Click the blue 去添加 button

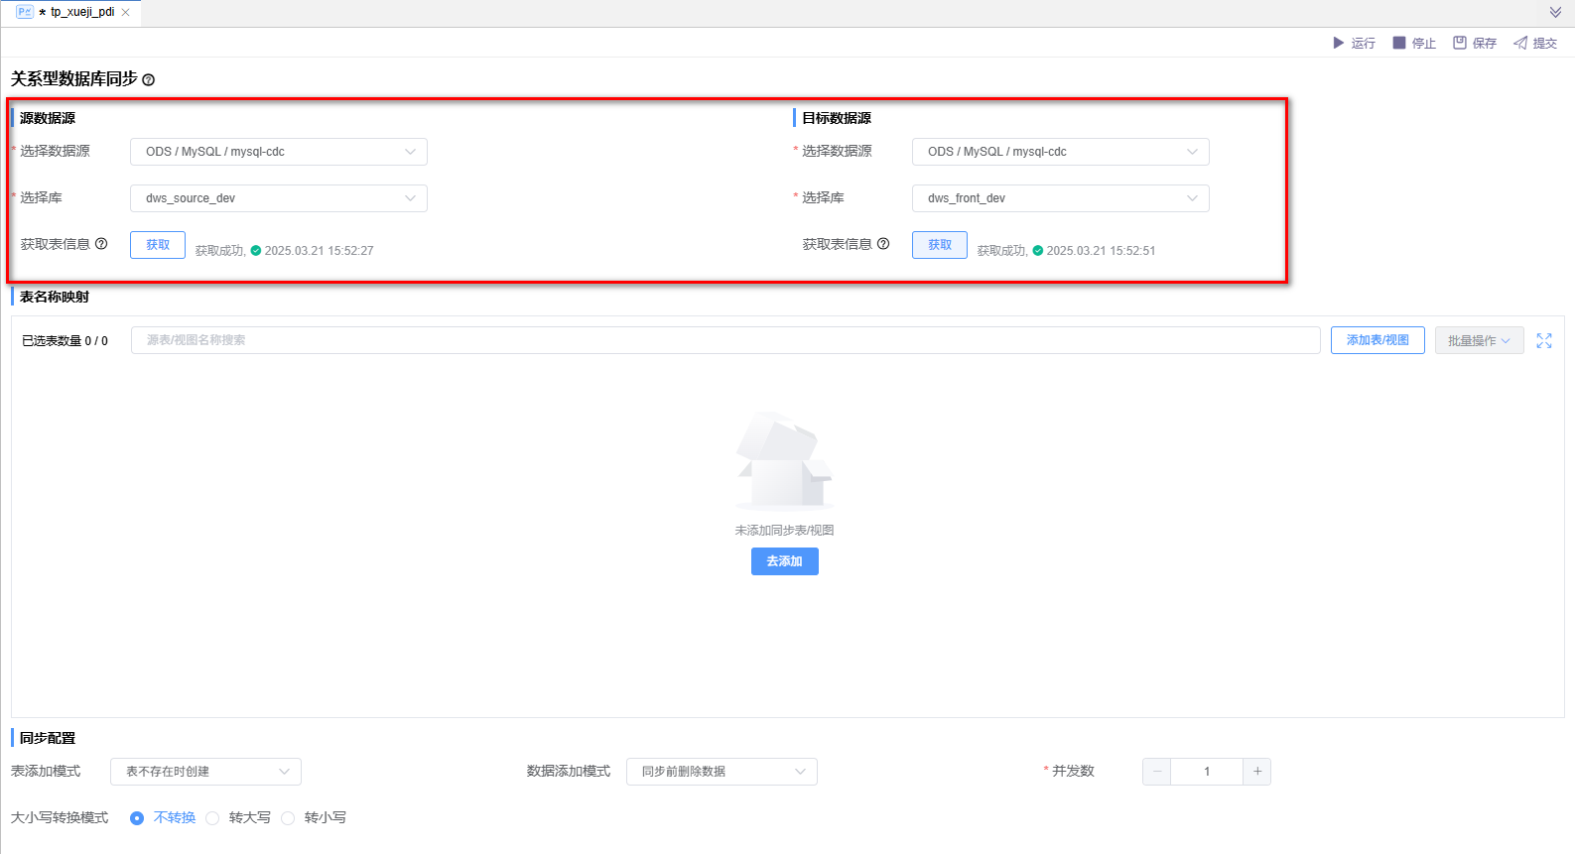pos(784,561)
